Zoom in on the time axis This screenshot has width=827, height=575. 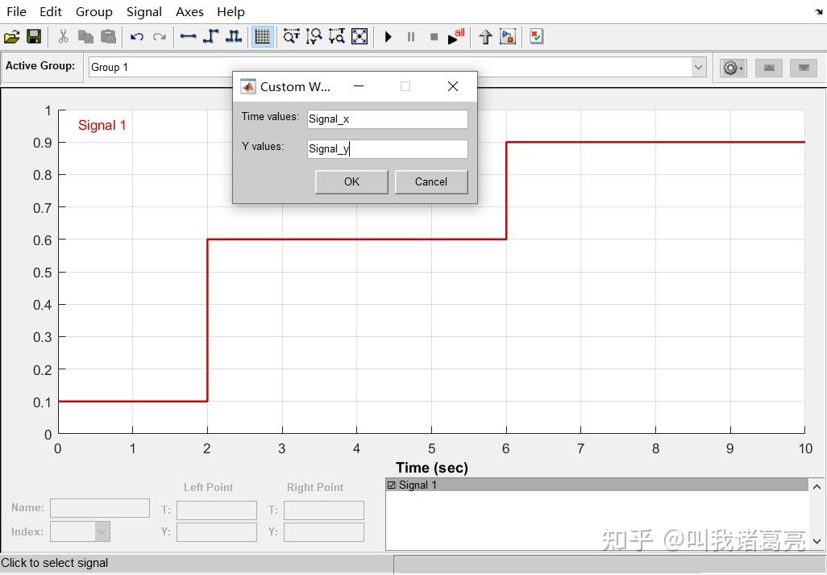pos(291,36)
